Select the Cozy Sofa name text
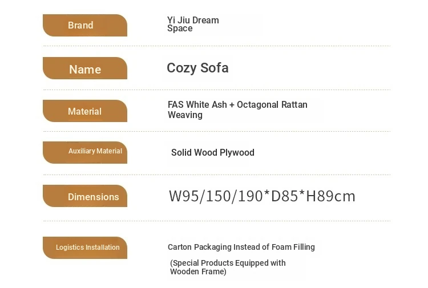This screenshot has height=288, width=428. 197,68
